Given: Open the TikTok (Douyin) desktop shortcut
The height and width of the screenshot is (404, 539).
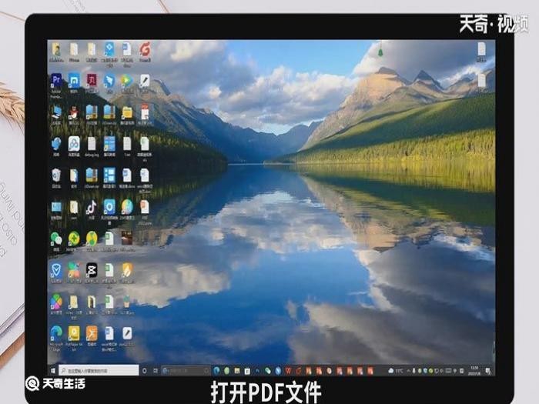Looking at the screenshot, I should click(x=91, y=207).
